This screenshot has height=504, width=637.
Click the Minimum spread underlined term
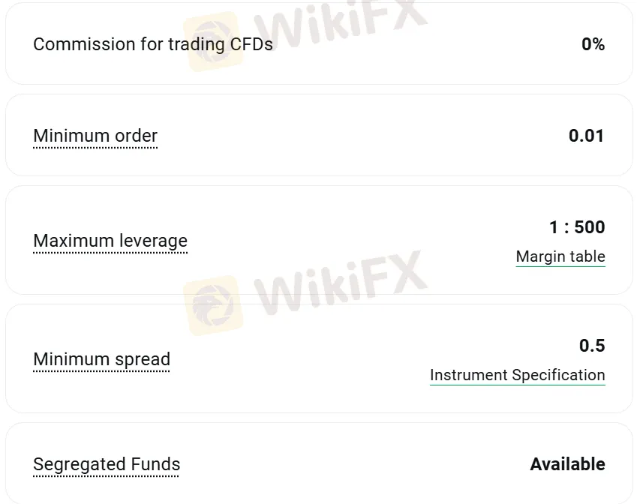click(101, 359)
